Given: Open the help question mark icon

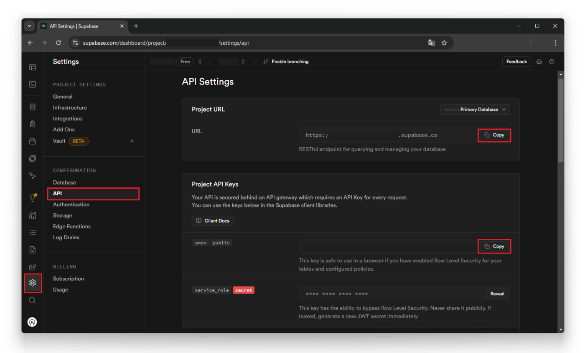Looking at the screenshot, I should pos(552,61).
